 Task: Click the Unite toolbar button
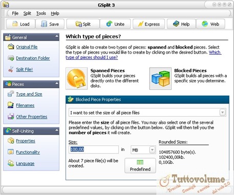115,24
